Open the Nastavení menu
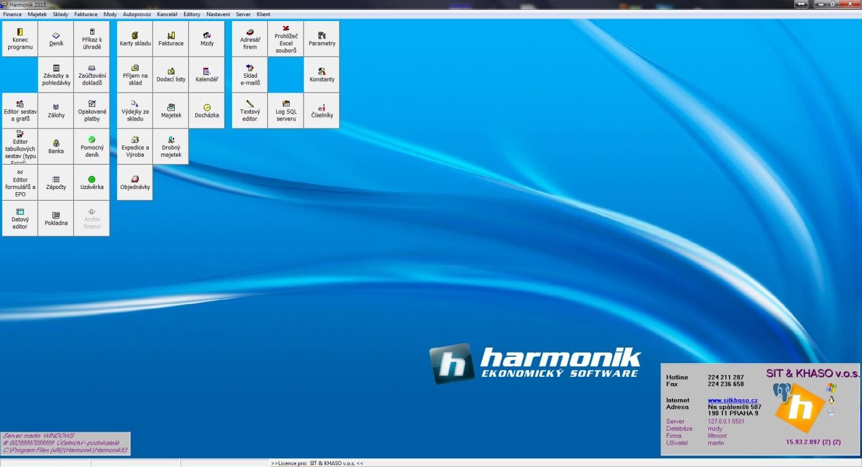The height and width of the screenshot is (467, 862). [x=218, y=14]
